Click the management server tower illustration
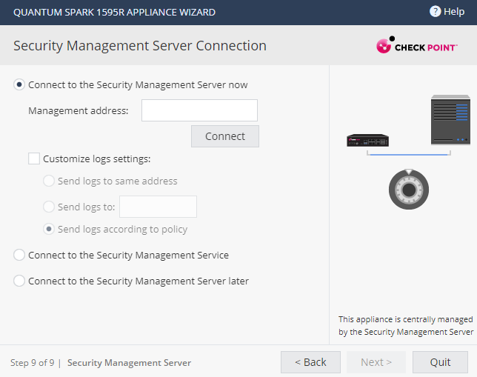The image size is (477, 377). click(450, 120)
